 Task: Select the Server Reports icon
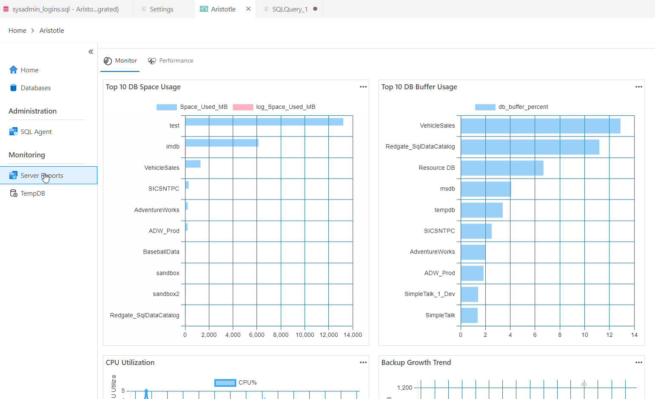13,175
